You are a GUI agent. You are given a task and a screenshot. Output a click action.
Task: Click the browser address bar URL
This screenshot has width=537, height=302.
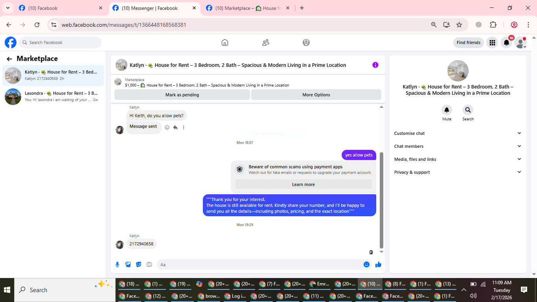pyautogui.click(x=124, y=25)
